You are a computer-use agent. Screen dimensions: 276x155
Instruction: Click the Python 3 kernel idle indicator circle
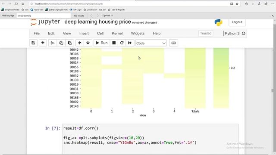pos(243,34)
